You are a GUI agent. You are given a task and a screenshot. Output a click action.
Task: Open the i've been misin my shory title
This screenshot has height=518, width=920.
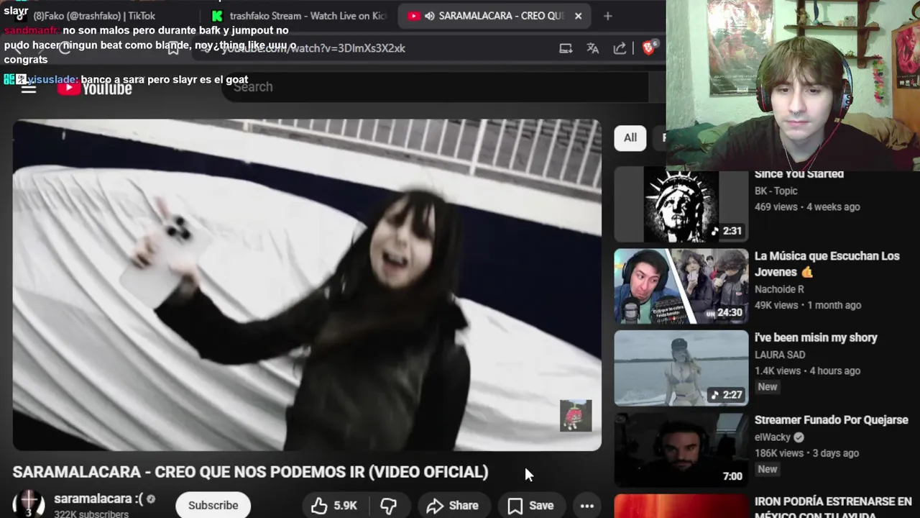point(816,337)
